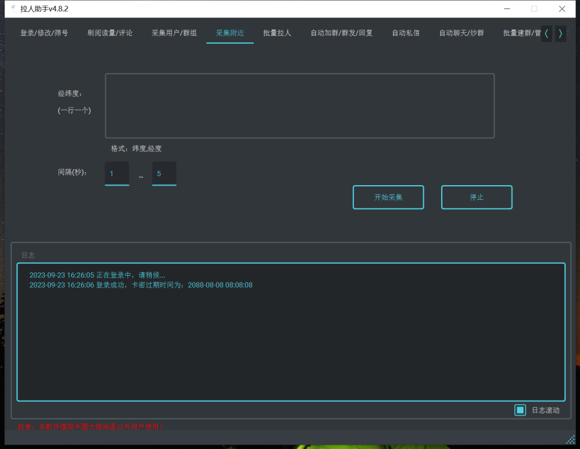Select the 采集附近 tab
This screenshot has height=449, width=580.
pyautogui.click(x=229, y=33)
